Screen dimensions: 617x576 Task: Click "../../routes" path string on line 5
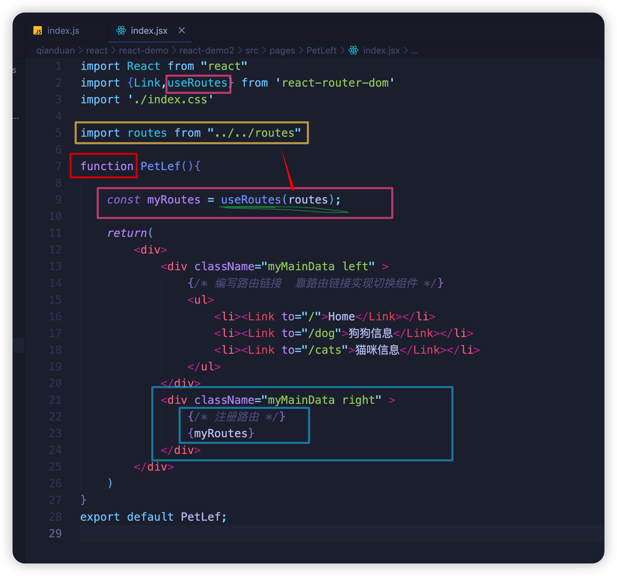pyautogui.click(x=254, y=133)
